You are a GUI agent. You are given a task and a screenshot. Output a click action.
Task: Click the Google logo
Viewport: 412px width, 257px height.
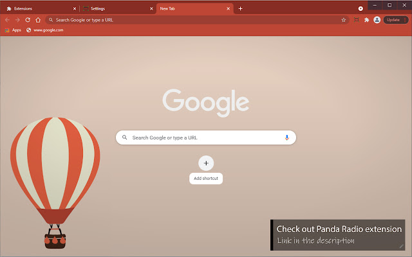[206, 103]
